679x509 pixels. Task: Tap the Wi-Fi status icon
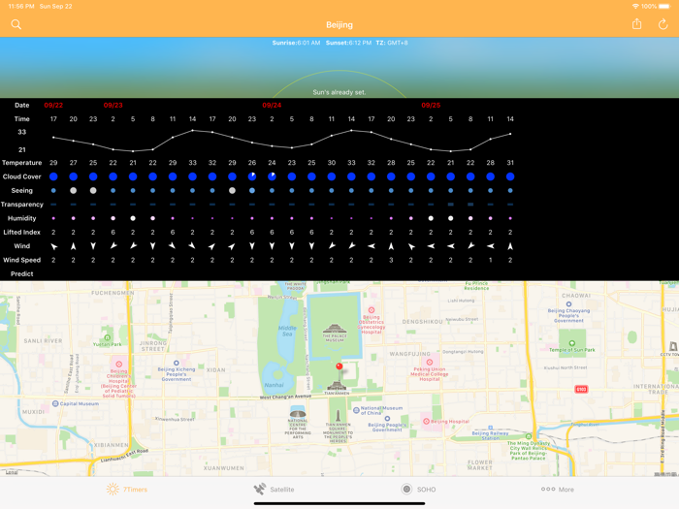635,7
